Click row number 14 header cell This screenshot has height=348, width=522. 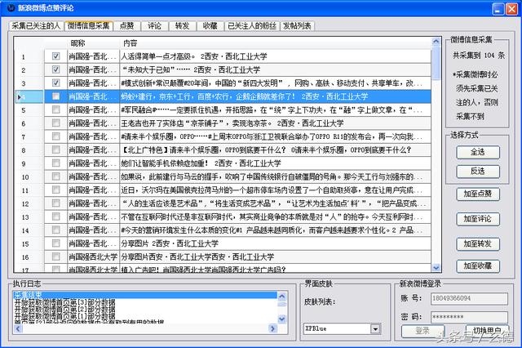coord(29,230)
